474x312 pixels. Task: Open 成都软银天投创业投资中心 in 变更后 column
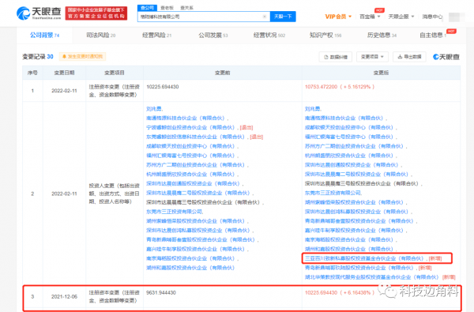349,128
